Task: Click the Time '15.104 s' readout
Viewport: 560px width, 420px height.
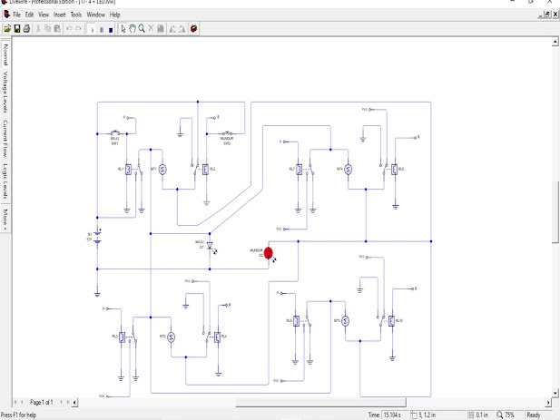Action: pyautogui.click(x=392, y=415)
